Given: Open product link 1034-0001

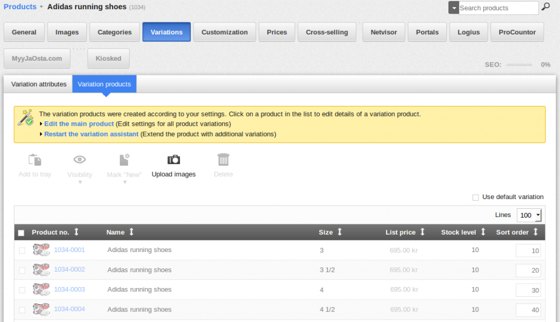Looking at the screenshot, I should coord(69,250).
